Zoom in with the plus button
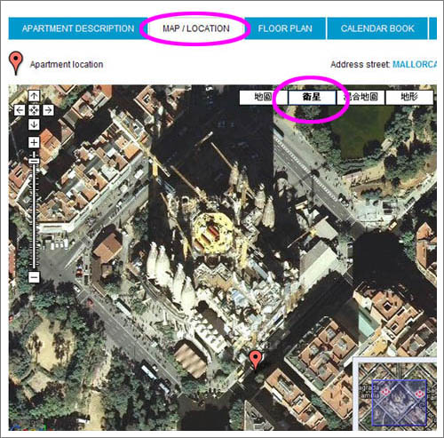Image resolution: width=444 pixels, height=438 pixels. coord(34,142)
